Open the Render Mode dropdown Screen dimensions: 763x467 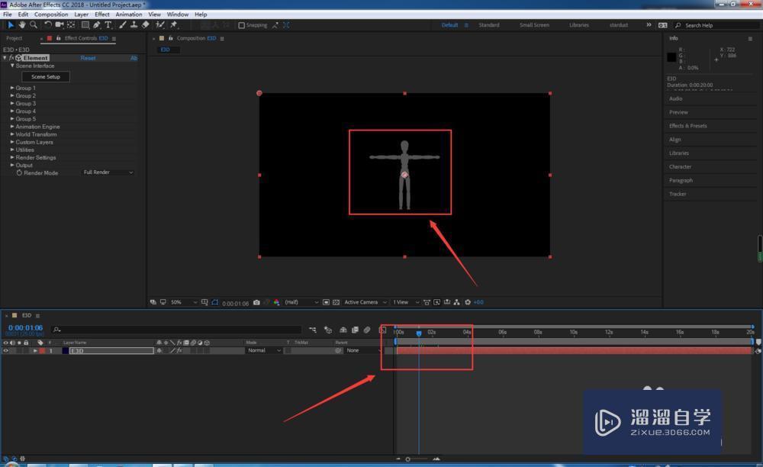tap(108, 172)
